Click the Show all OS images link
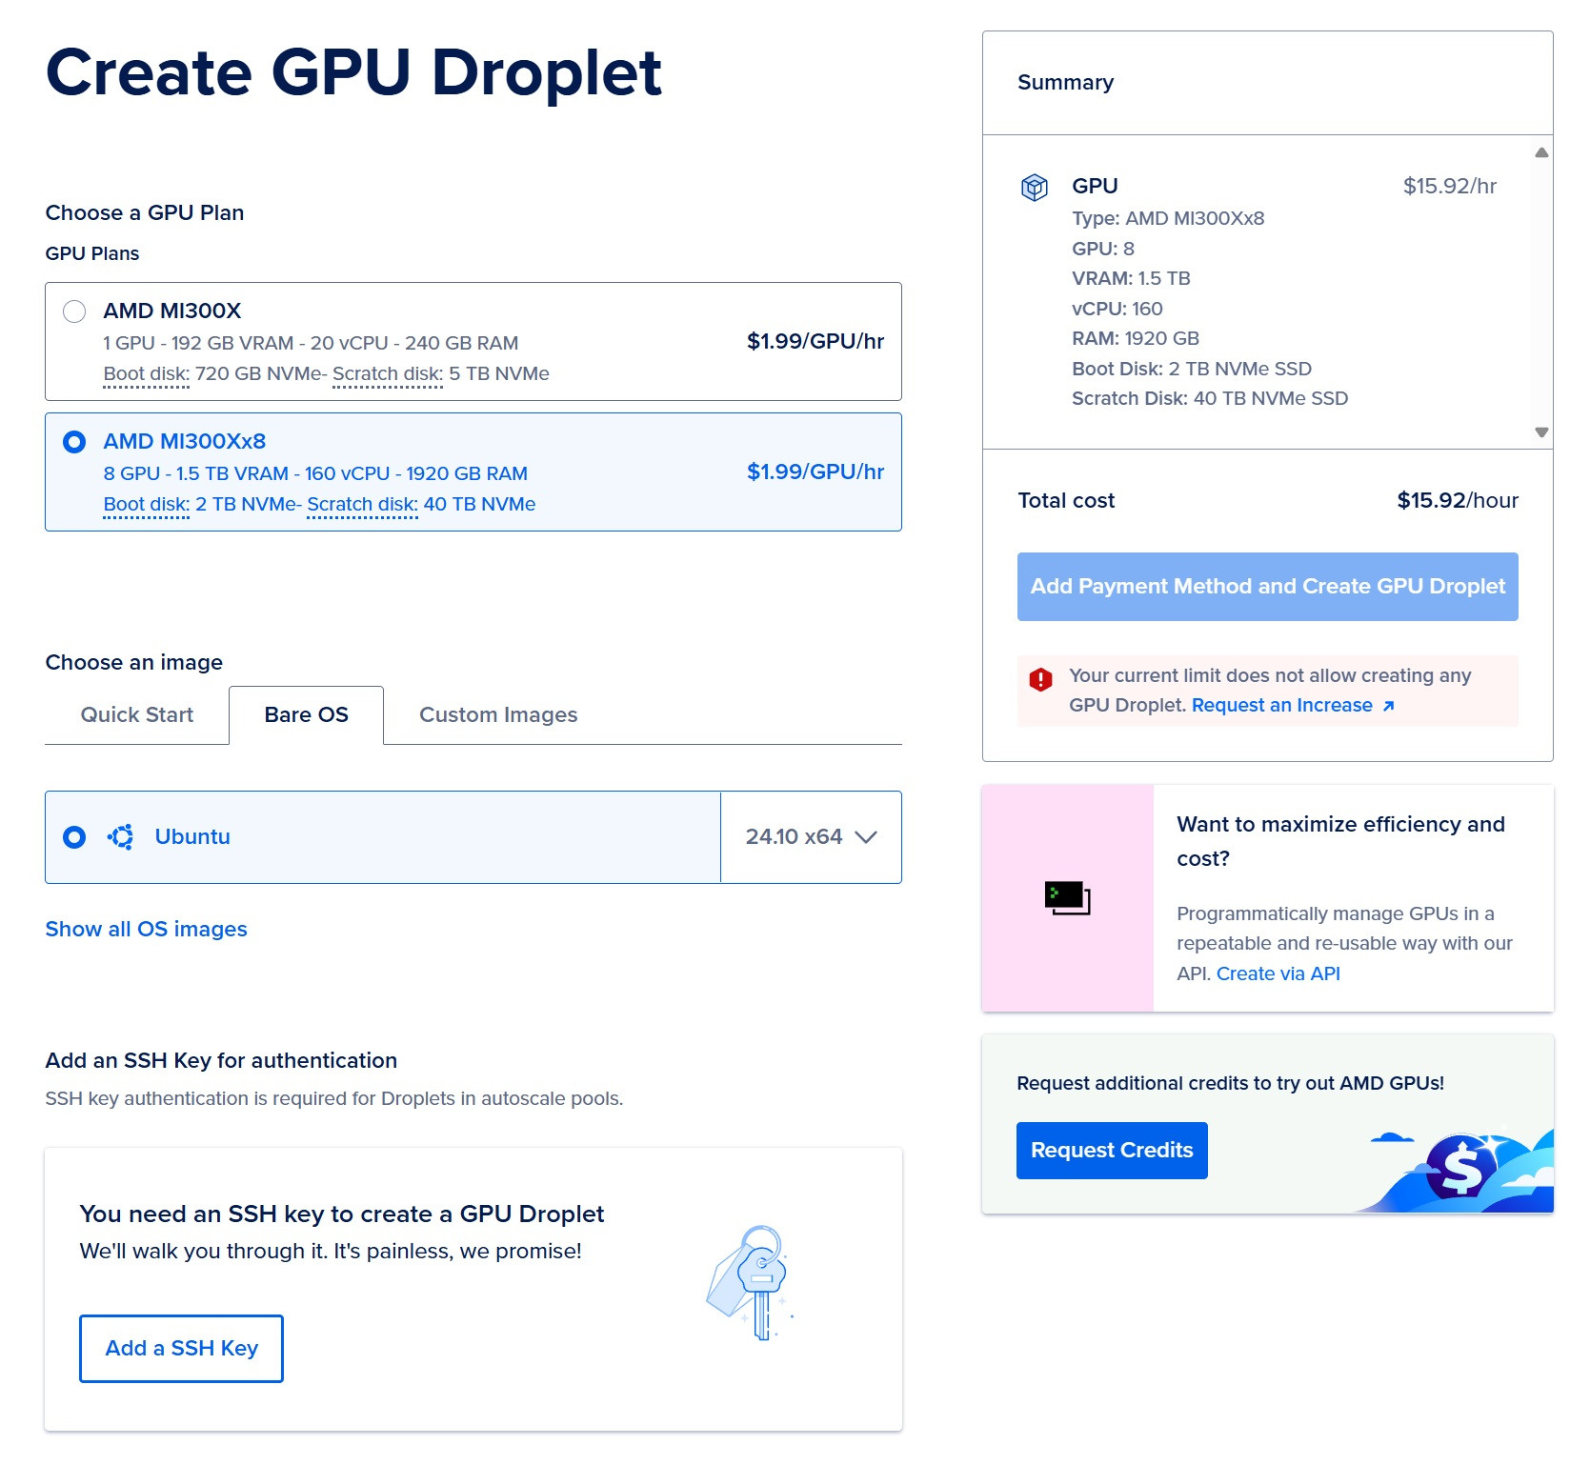The image size is (1590, 1465). tap(146, 929)
